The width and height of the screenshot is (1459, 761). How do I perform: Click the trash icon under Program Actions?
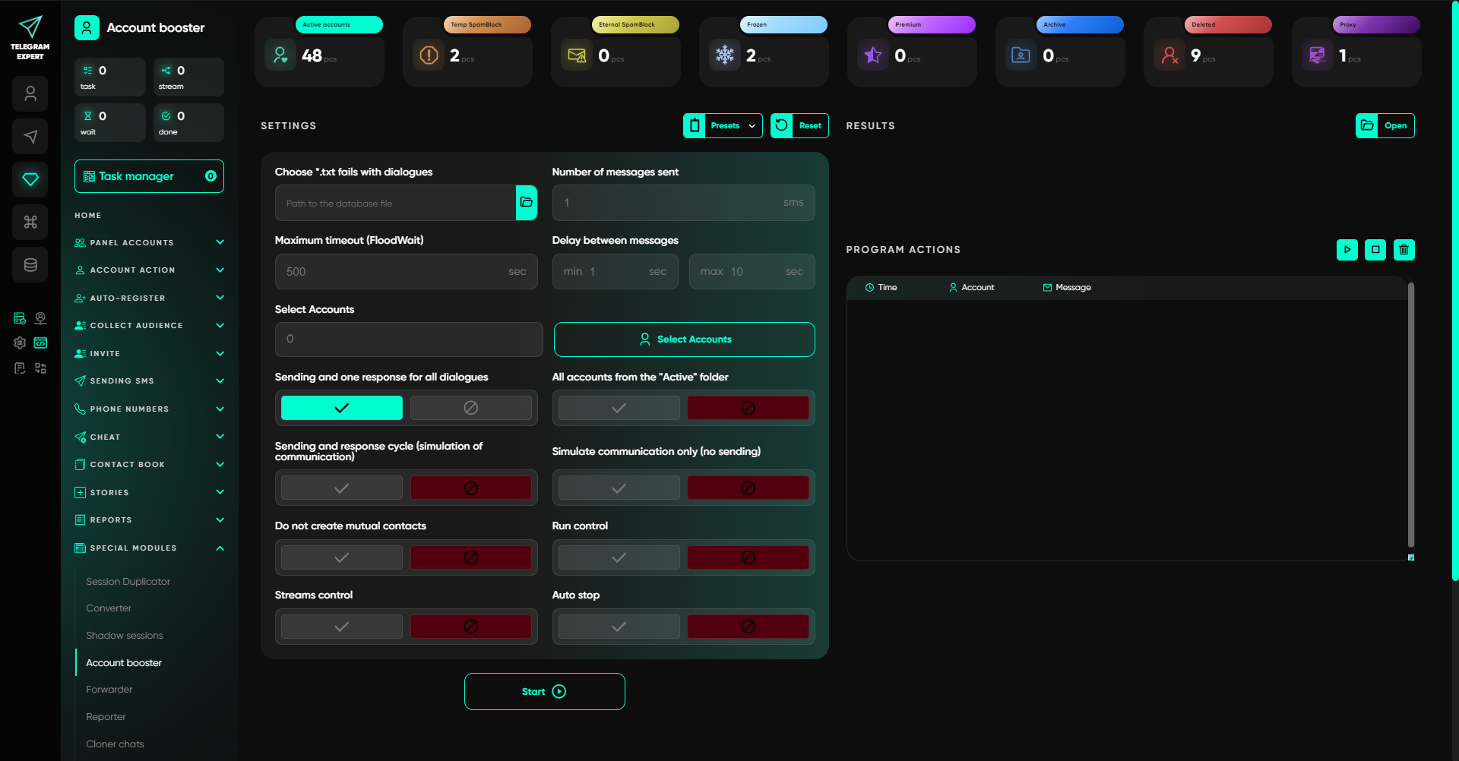coord(1404,249)
